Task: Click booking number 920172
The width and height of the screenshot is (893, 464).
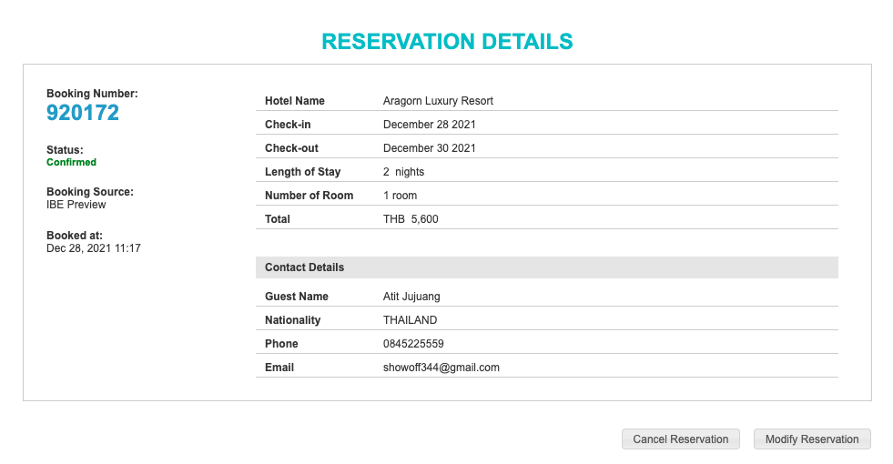Action: [83, 113]
